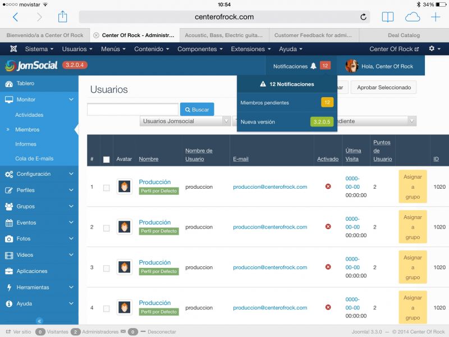The image size is (449, 337).
Task: Check the checkbox for row 2
Action: [106, 228]
